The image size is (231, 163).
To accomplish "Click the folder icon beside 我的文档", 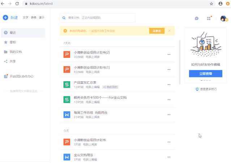I will [x=6, y=52].
